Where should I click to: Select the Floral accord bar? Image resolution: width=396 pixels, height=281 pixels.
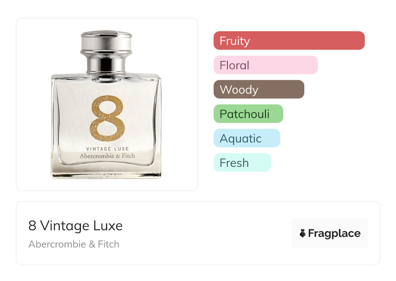[266, 65]
